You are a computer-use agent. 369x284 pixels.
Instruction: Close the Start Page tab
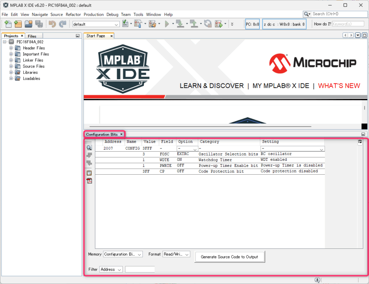[x=112, y=36]
